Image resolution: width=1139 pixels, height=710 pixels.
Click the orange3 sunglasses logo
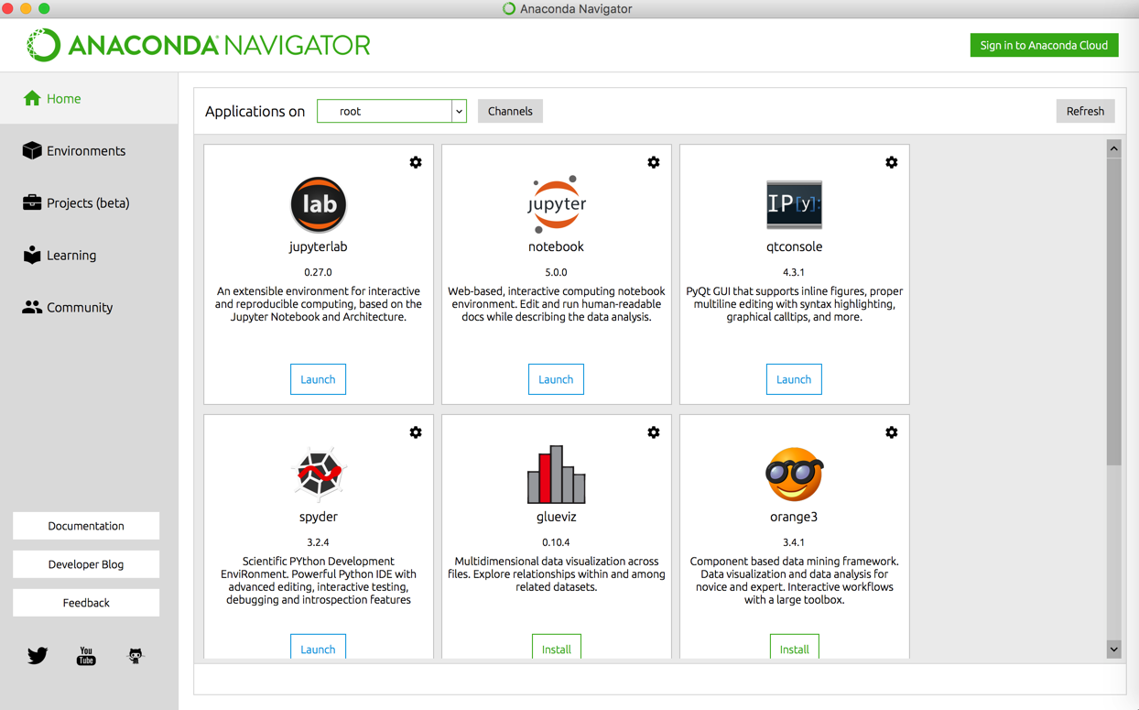pos(794,475)
